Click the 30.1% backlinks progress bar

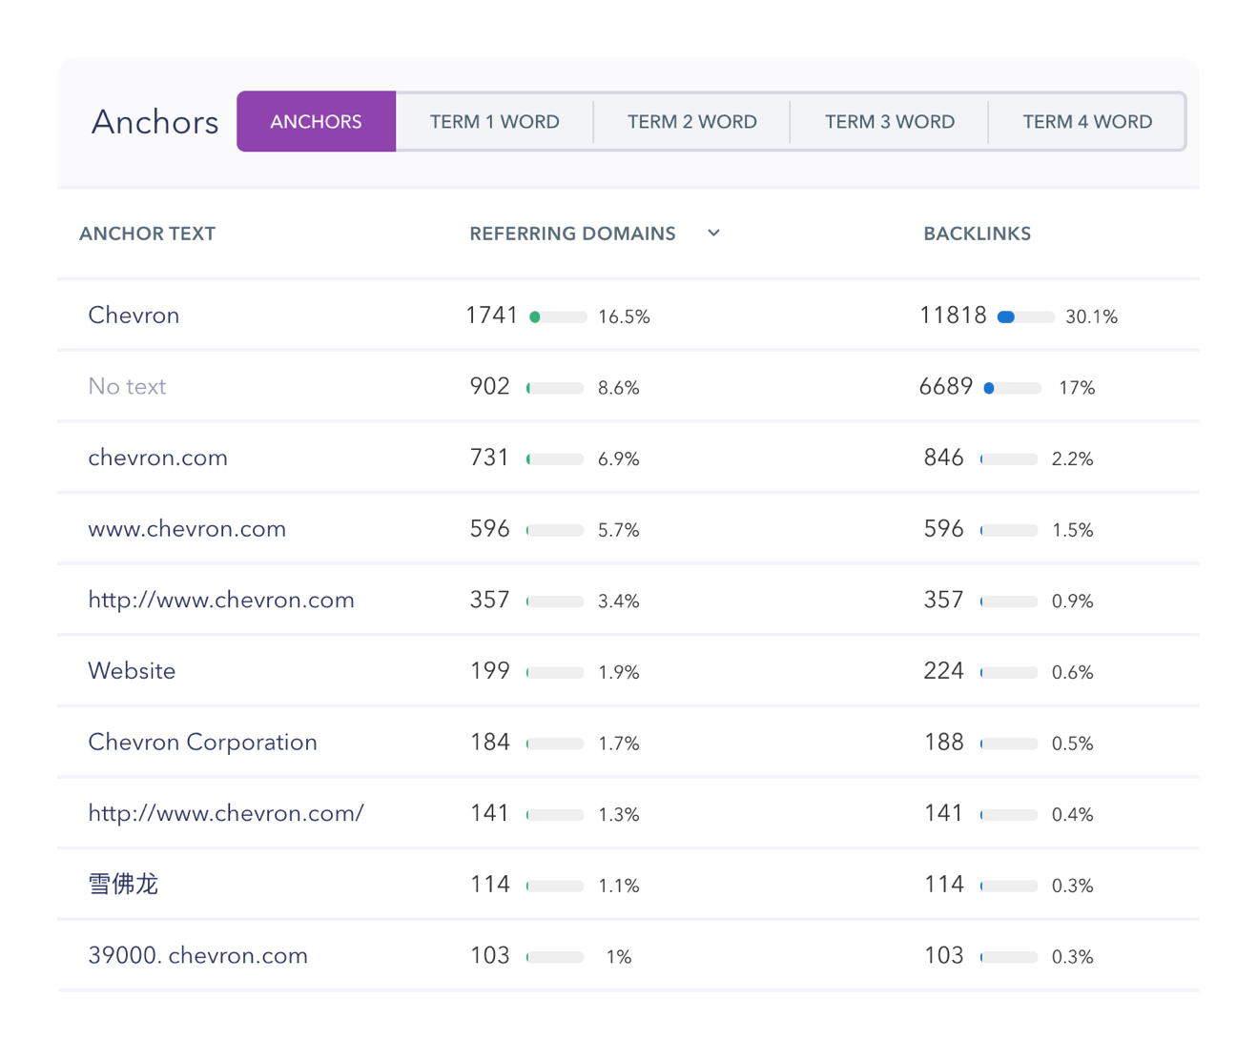click(1025, 317)
